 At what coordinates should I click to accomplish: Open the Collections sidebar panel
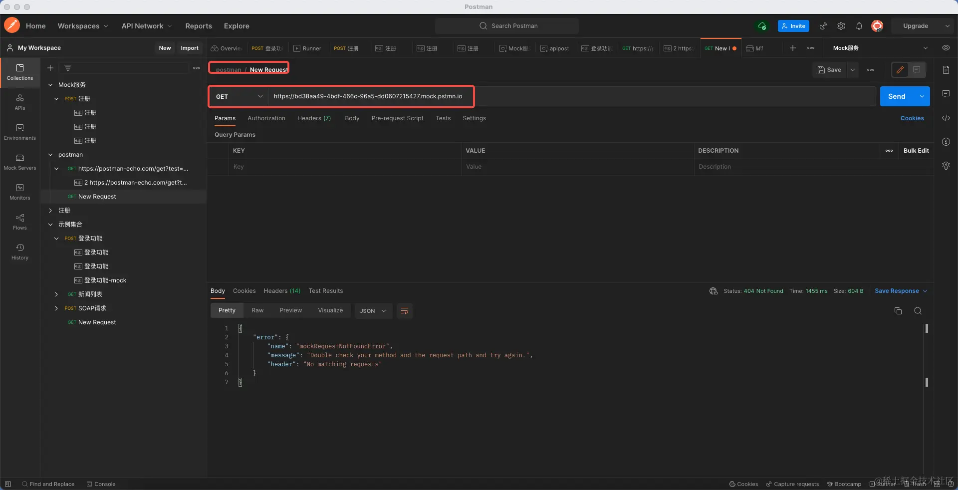point(20,72)
